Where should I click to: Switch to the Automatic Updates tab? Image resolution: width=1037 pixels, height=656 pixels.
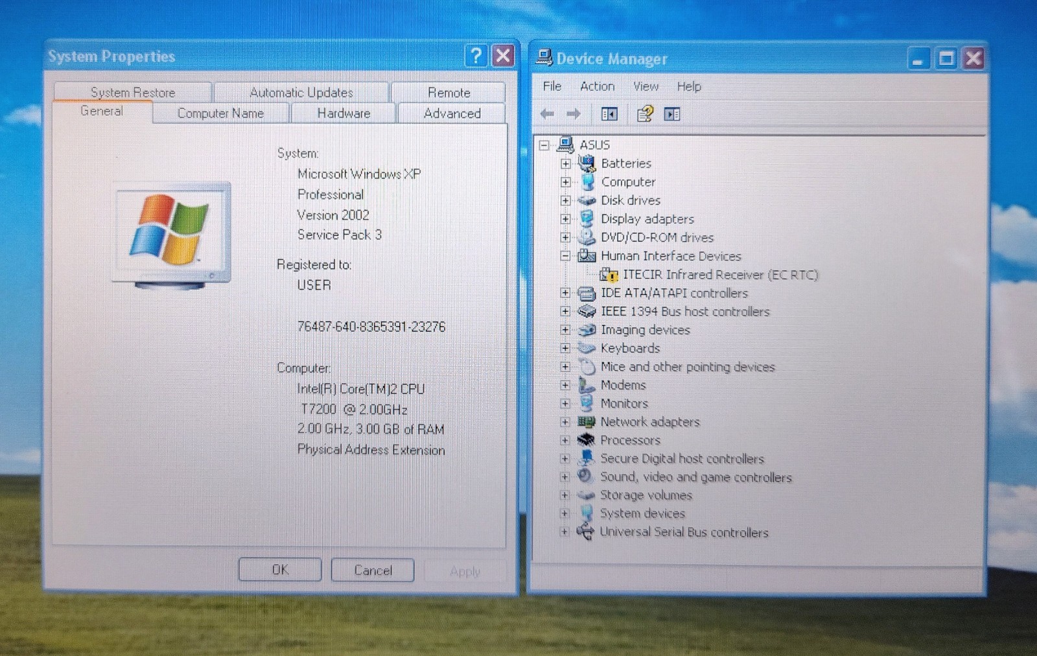301,92
